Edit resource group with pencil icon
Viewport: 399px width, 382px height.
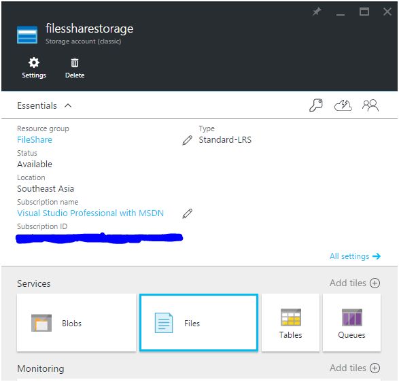pyautogui.click(x=187, y=140)
